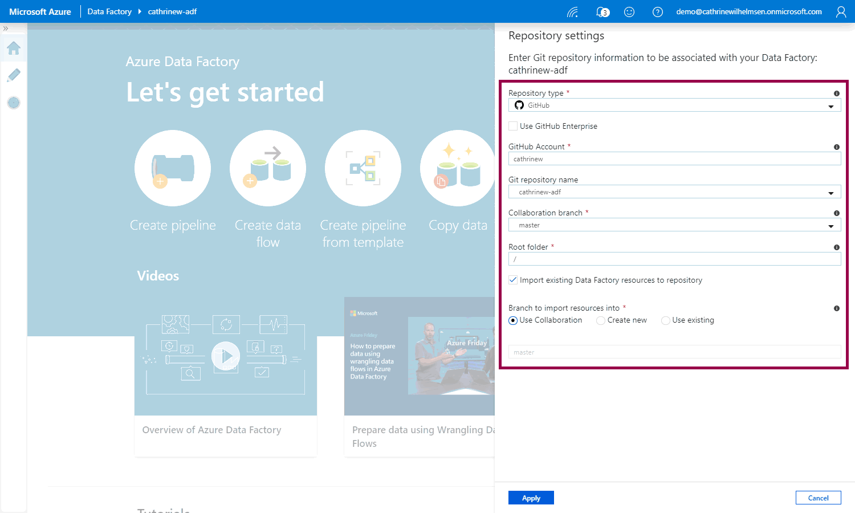
Task: Uncheck Import existing Data Factory resources
Action: [514, 280]
